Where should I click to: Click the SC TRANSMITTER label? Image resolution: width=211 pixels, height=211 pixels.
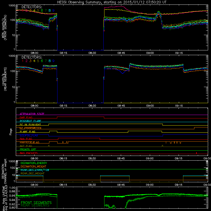31,128
